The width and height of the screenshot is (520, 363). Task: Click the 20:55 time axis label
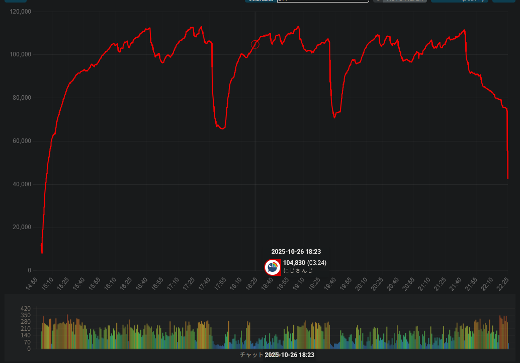click(408, 284)
